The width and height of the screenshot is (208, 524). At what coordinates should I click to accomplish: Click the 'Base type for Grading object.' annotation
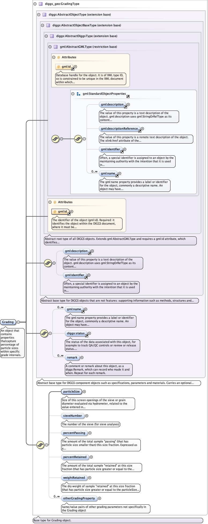[118, 520]
